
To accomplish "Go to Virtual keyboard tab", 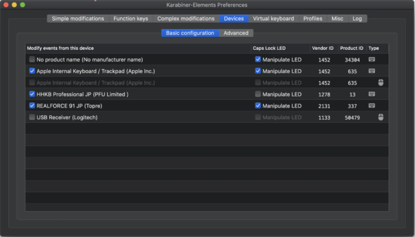I will (x=274, y=19).
